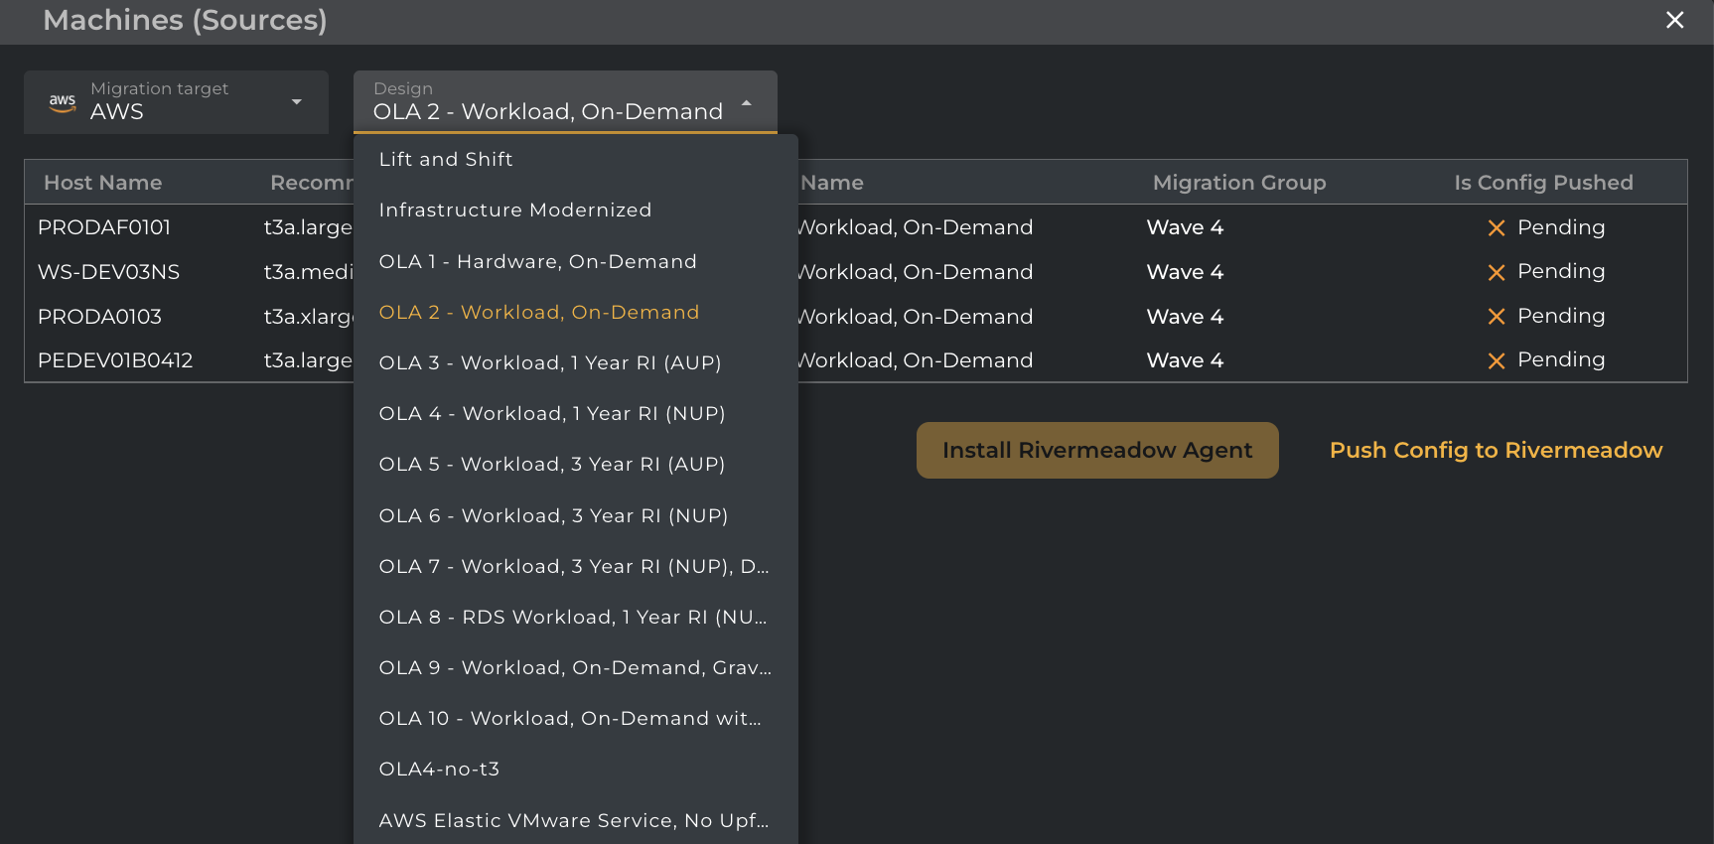This screenshot has height=844, width=1714.
Task: Click the Pending X icon for PEDEV01B0412
Action: 1497,360
